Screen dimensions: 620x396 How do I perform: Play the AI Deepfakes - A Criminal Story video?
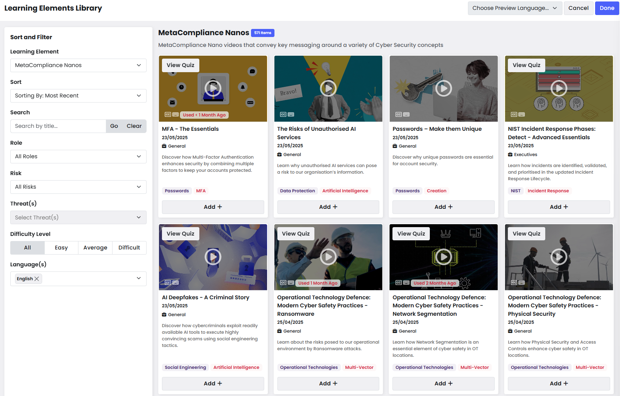click(x=213, y=257)
